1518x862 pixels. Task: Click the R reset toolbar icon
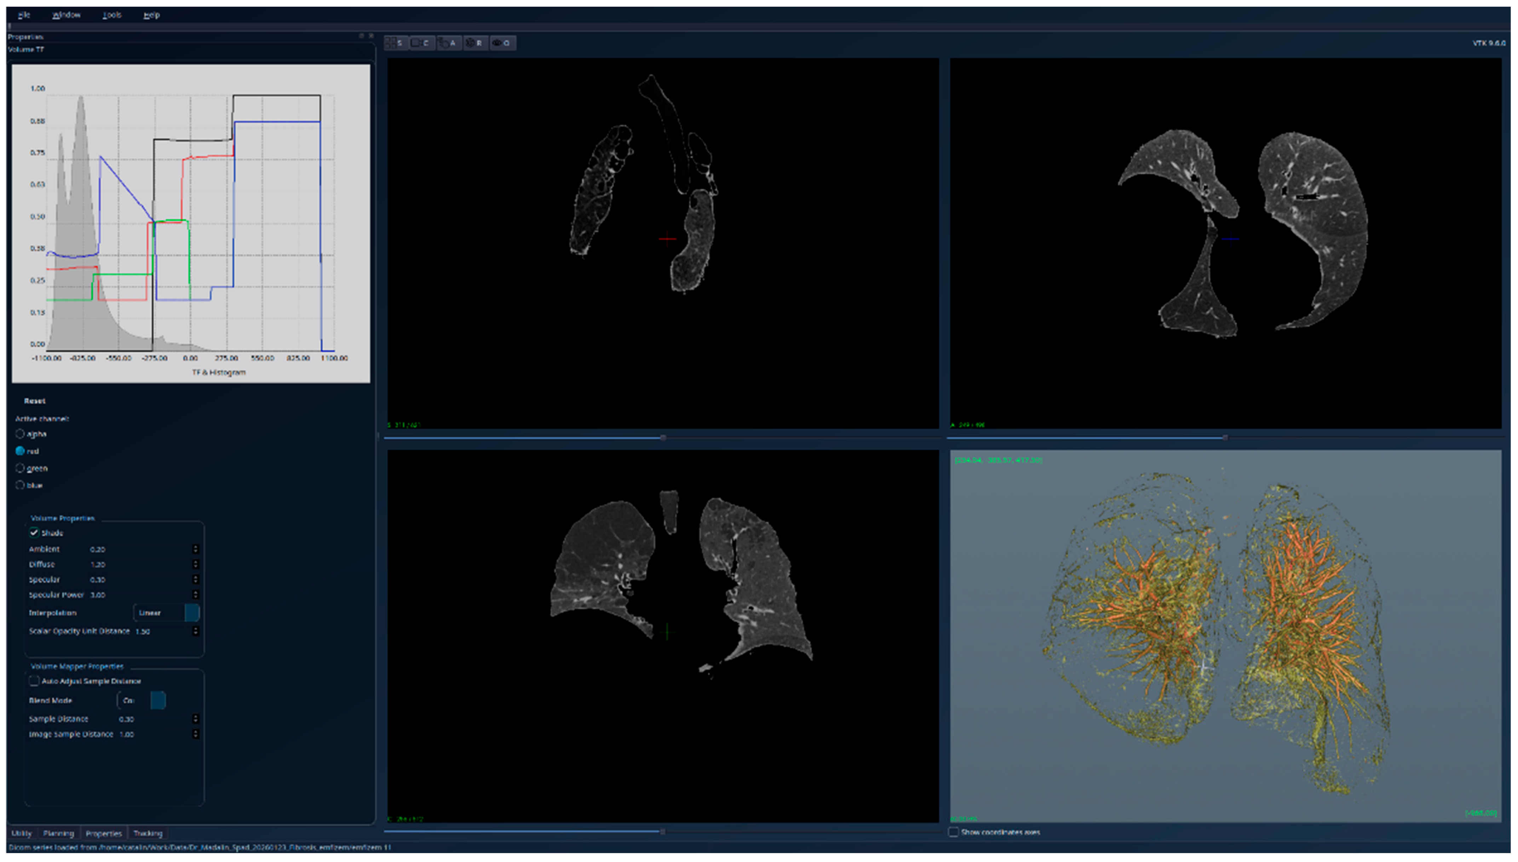pos(475,43)
